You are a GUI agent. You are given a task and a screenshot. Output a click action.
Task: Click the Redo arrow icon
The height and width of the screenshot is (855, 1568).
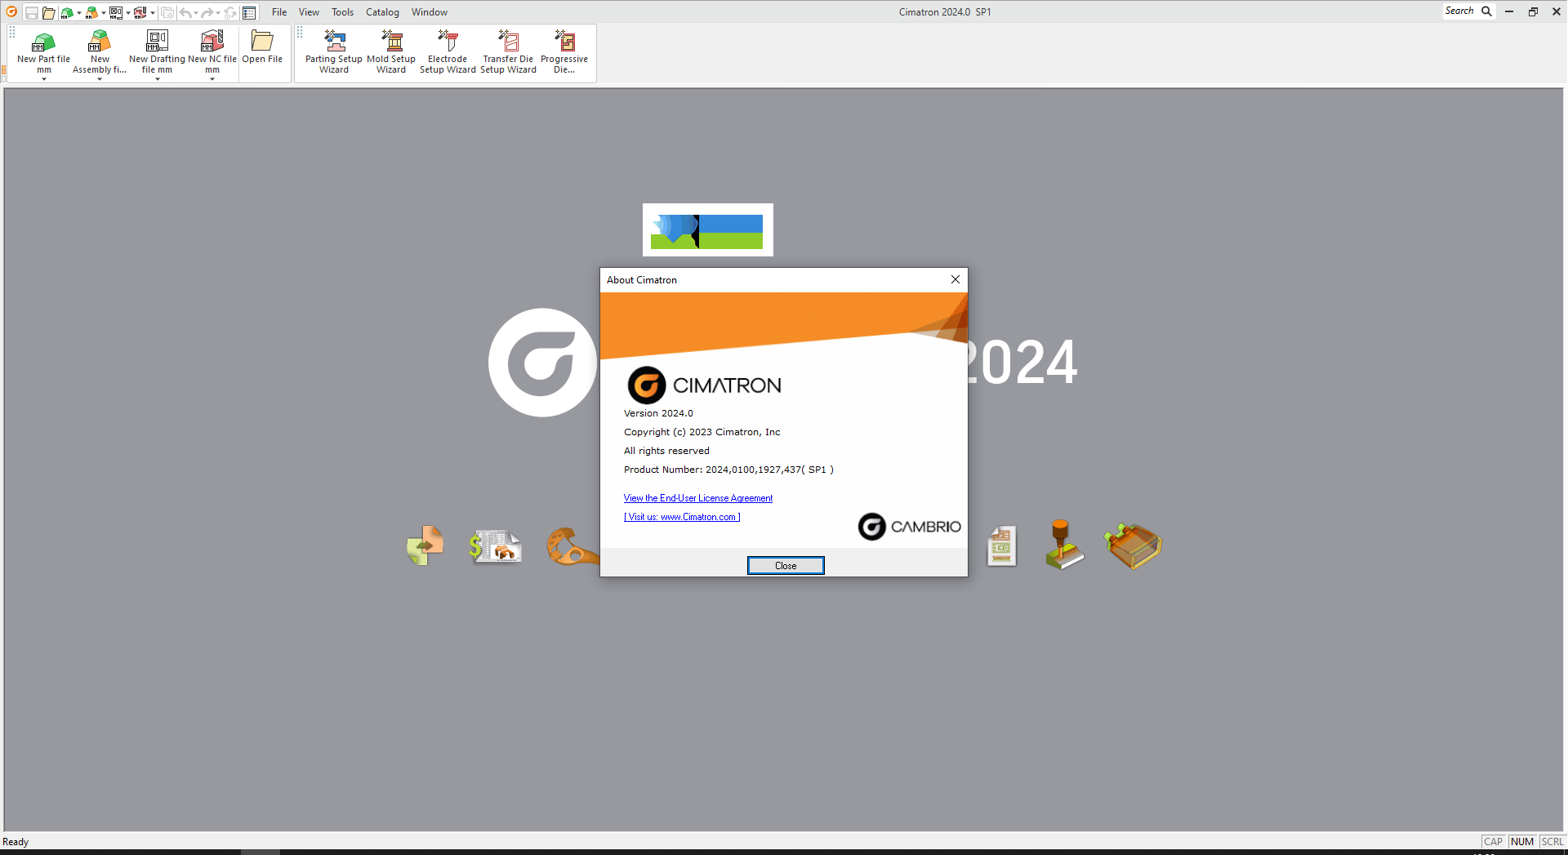point(207,13)
